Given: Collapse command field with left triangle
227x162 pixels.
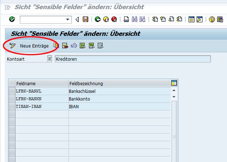Looking at the screenshot, I should click(77, 19).
